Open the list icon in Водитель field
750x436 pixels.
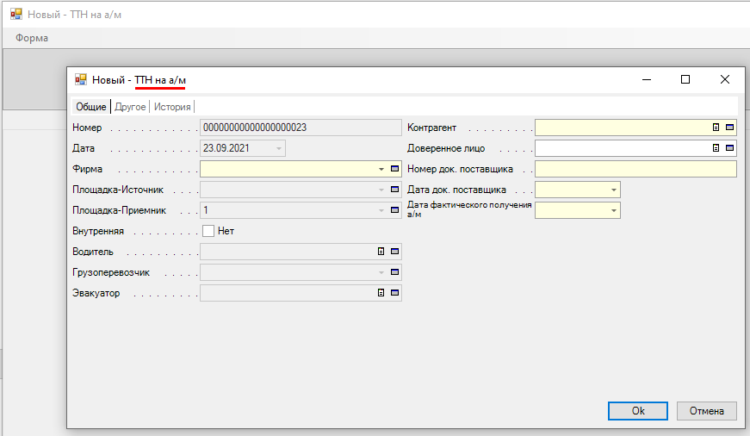point(381,252)
